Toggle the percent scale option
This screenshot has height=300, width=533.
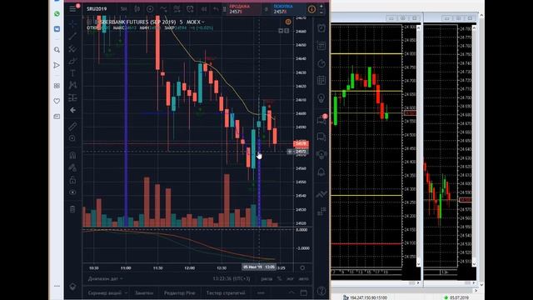coord(280,278)
